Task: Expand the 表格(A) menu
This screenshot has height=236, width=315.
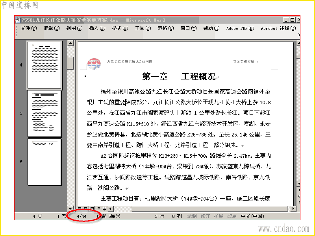Action: click(x=165, y=28)
